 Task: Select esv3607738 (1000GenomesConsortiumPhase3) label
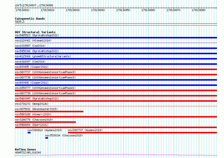tap(45, 77)
